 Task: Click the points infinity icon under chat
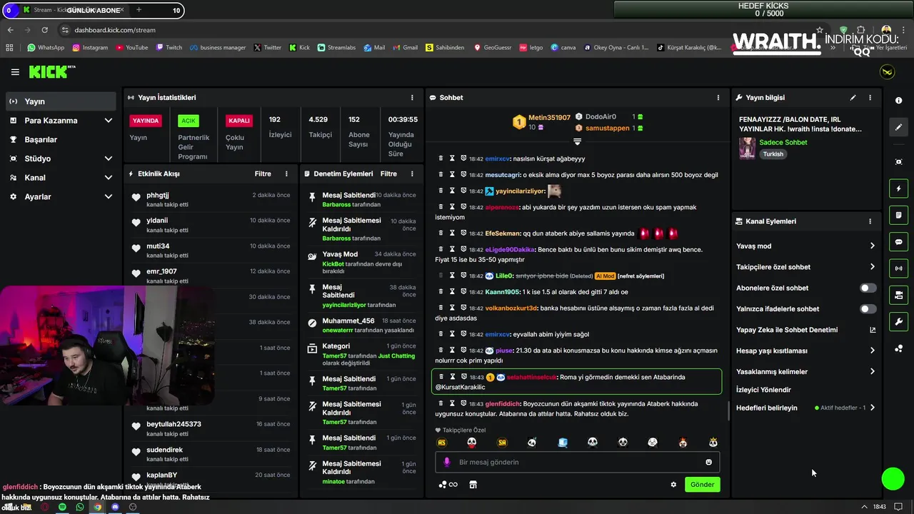[x=448, y=485]
